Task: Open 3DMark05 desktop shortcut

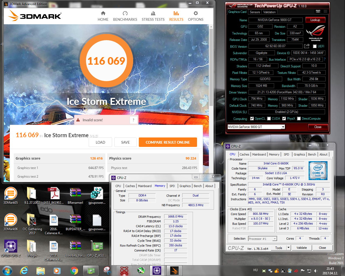Action: point(11,195)
